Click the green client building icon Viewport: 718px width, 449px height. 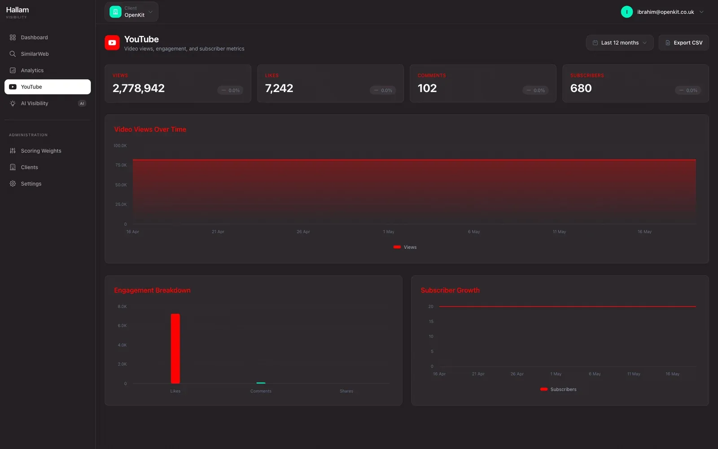coord(115,12)
